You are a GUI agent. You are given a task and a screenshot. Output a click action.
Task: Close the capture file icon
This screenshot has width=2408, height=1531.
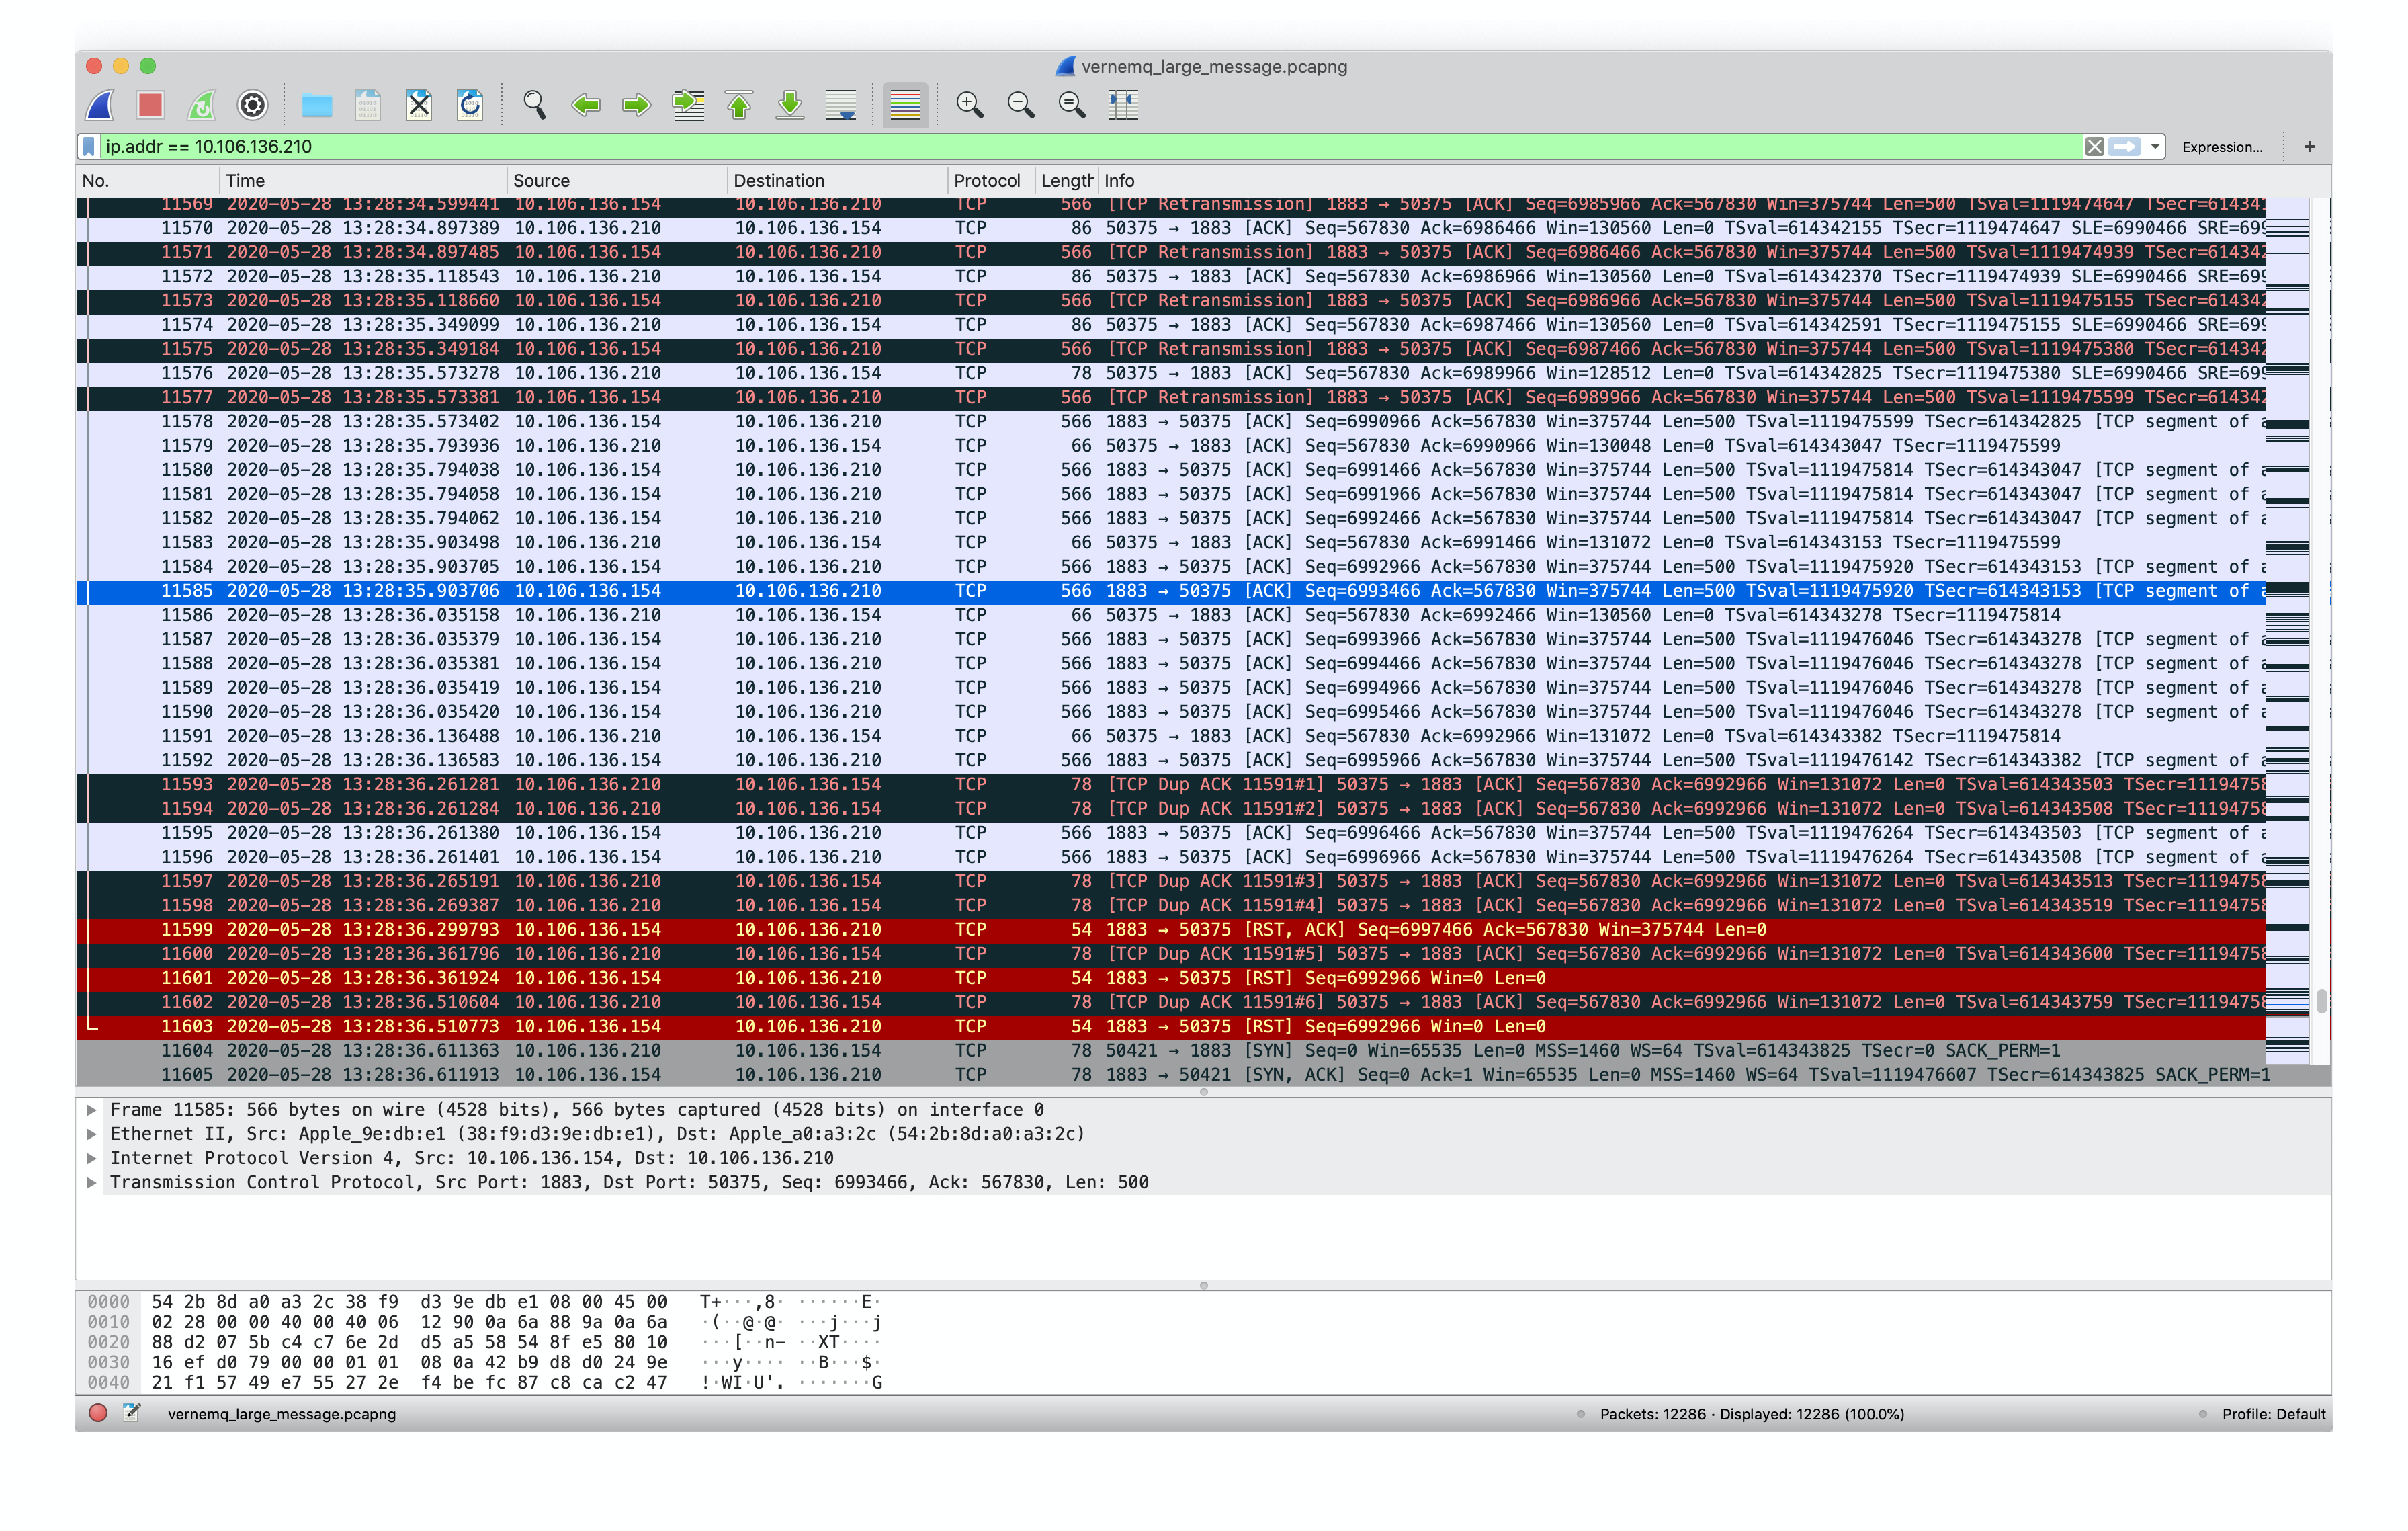point(419,105)
